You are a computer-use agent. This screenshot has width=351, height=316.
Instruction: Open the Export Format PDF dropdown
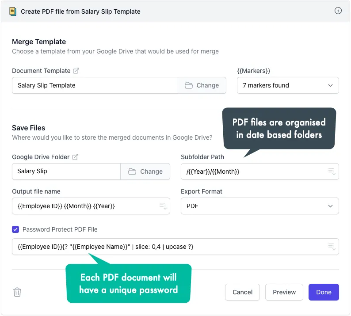coord(259,206)
